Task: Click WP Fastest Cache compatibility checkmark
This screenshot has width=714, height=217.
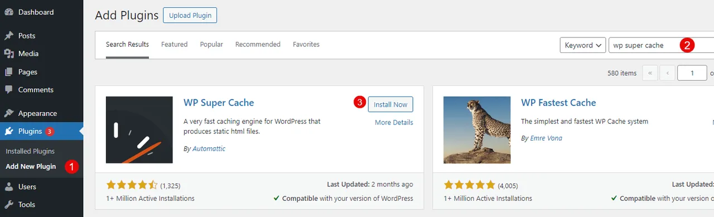Action: (614, 198)
